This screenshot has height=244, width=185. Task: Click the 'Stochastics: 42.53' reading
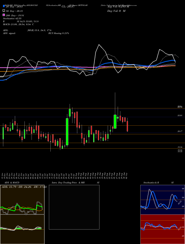click(12, 18)
